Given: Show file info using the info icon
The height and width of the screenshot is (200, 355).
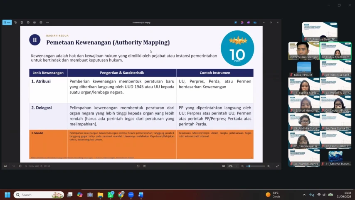Looking at the screenshot, I should point(20,166).
